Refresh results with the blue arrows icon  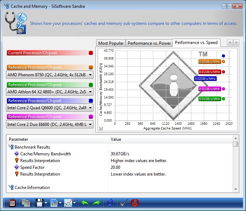click(110, 203)
